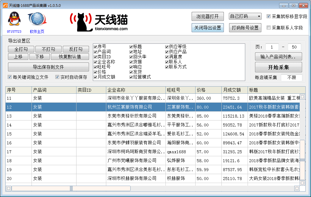Image resolution: width=311 pixels, height=197 pixels.
Task: Toggle 每关键词独立文件 checkbox
Action: 10,77
